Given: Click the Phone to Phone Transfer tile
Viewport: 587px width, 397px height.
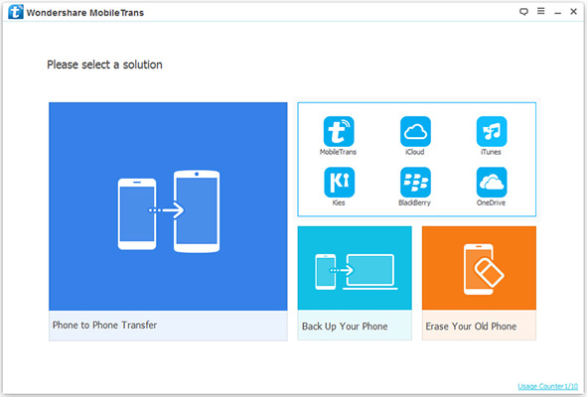Looking at the screenshot, I should click(168, 221).
